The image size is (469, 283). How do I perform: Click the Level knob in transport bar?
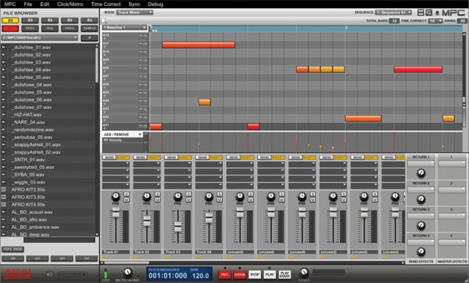click(303, 272)
